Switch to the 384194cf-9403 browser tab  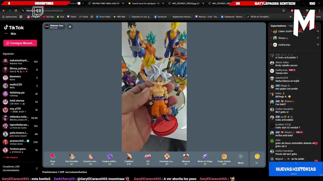[105, 4]
